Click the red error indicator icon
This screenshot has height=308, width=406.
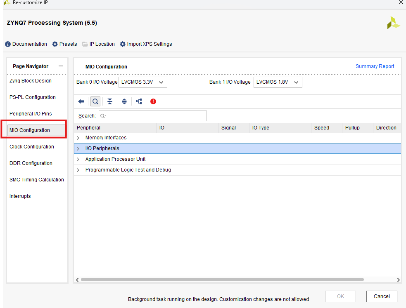click(x=153, y=101)
